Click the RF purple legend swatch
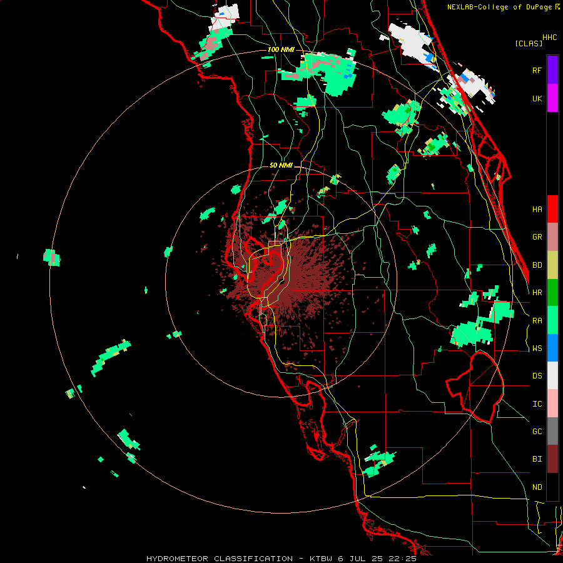Screen dimensions: 563x563 [x=552, y=70]
